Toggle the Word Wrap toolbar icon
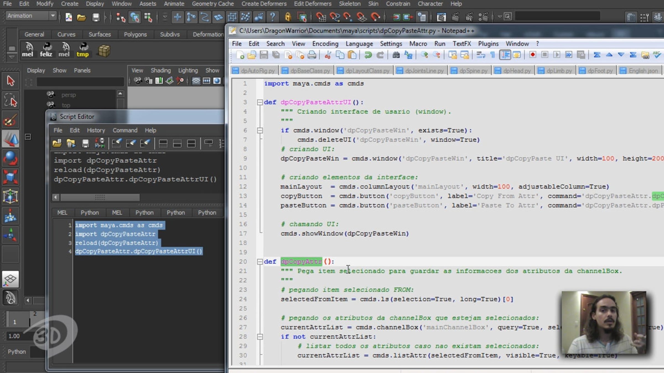Screen dimensions: 664x373 [481, 55]
